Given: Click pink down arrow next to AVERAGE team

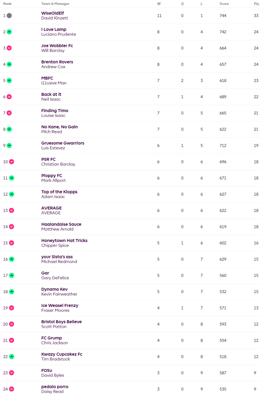Looking at the screenshot, I should point(12,210).
